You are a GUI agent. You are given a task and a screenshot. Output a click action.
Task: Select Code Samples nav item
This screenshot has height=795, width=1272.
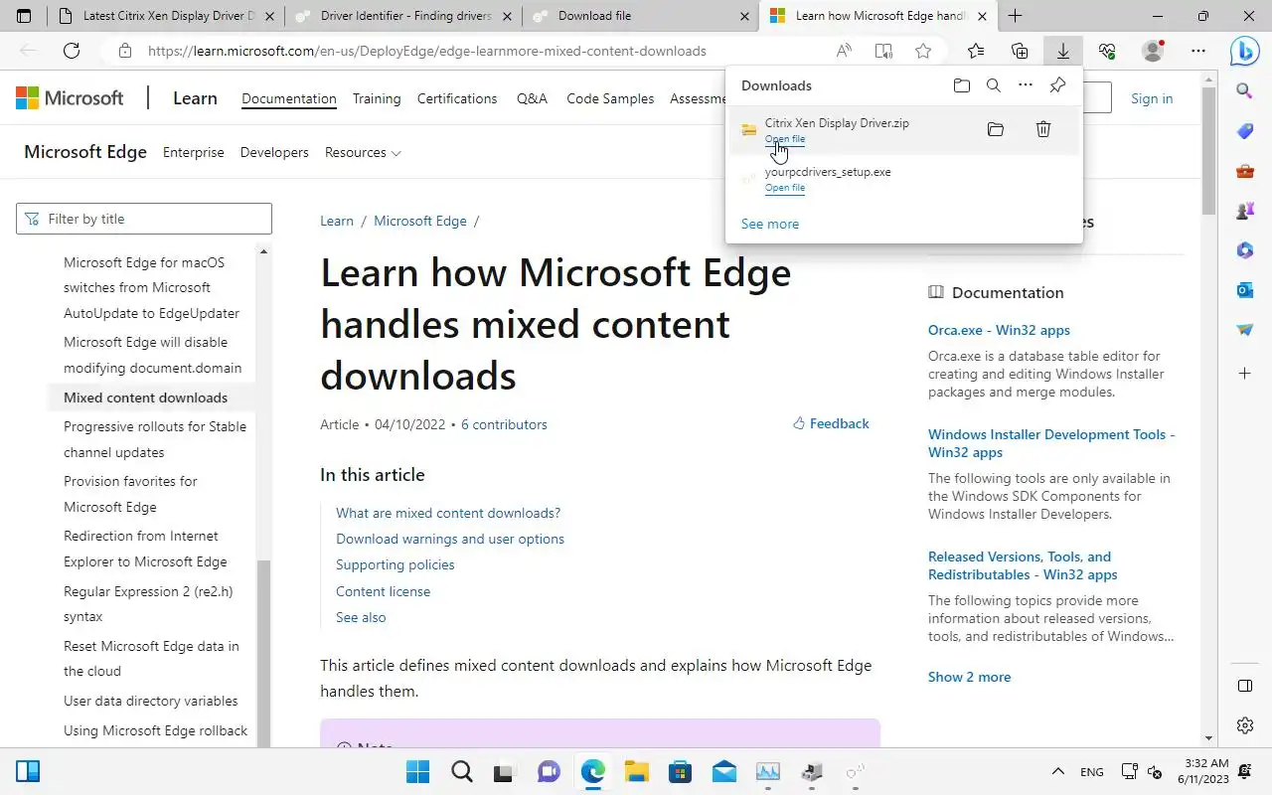610,98
